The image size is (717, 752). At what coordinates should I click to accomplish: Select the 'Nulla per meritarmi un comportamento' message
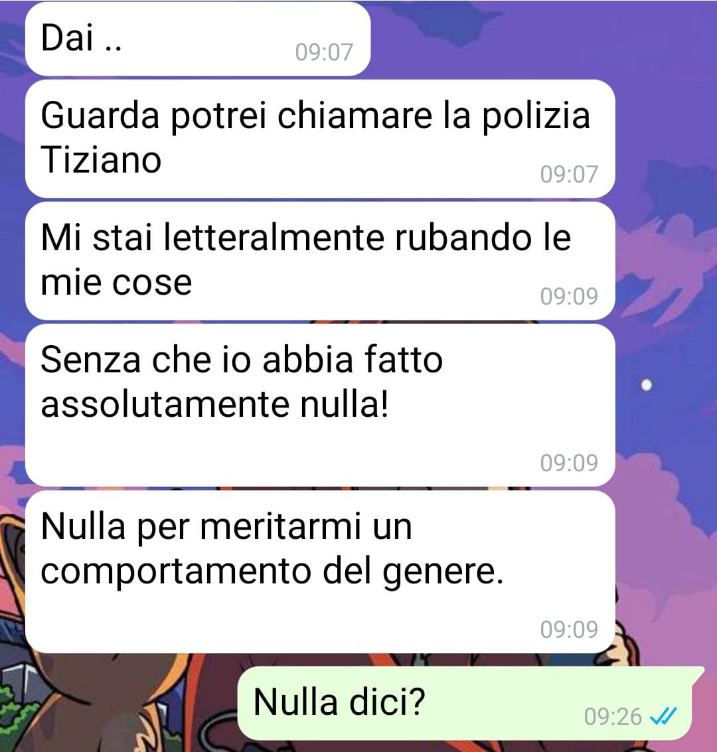click(320, 571)
